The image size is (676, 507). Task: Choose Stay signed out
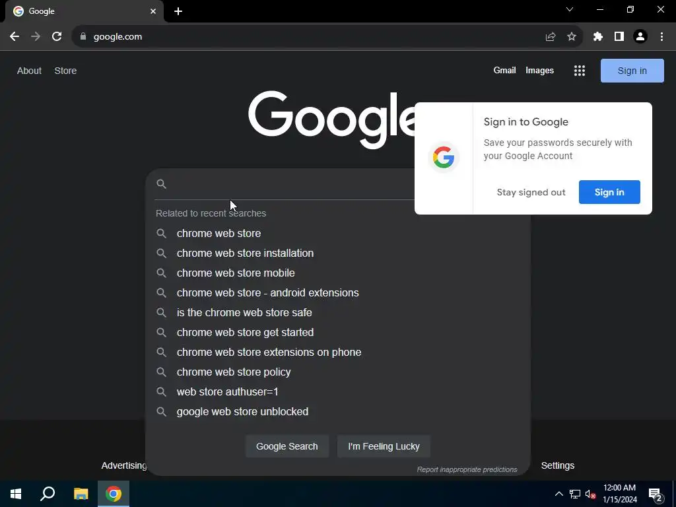coord(531,192)
